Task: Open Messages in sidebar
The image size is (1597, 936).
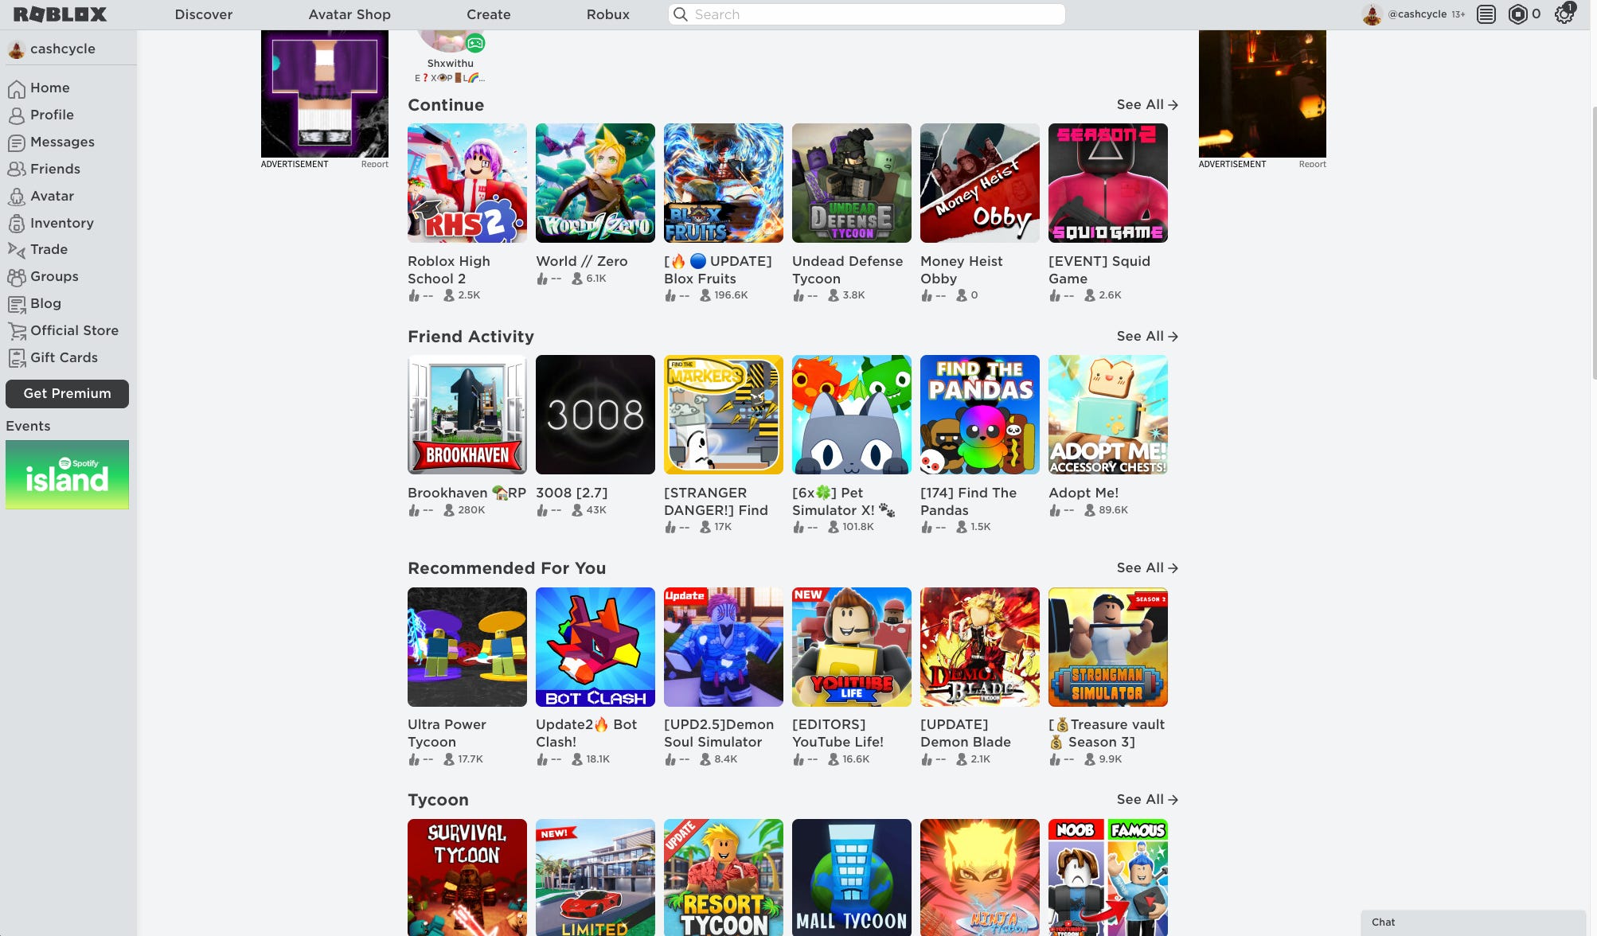Action: tap(62, 142)
